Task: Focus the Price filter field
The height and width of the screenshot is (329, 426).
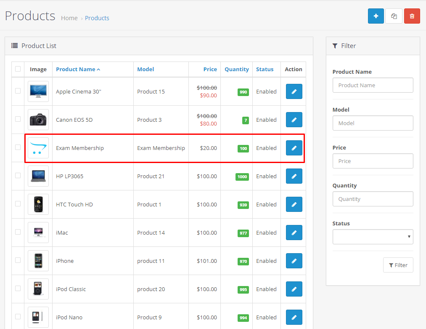Action: (373, 161)
